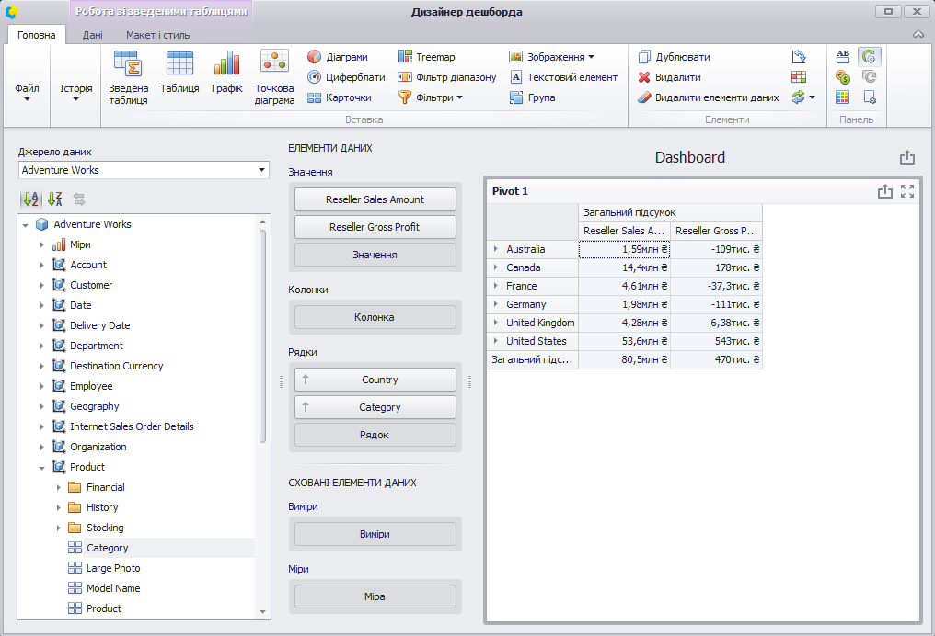Viewport: 935px width, 636px height.
Task: Enable ascending A-Z field sorting
Action: click(x=31, y=199)
